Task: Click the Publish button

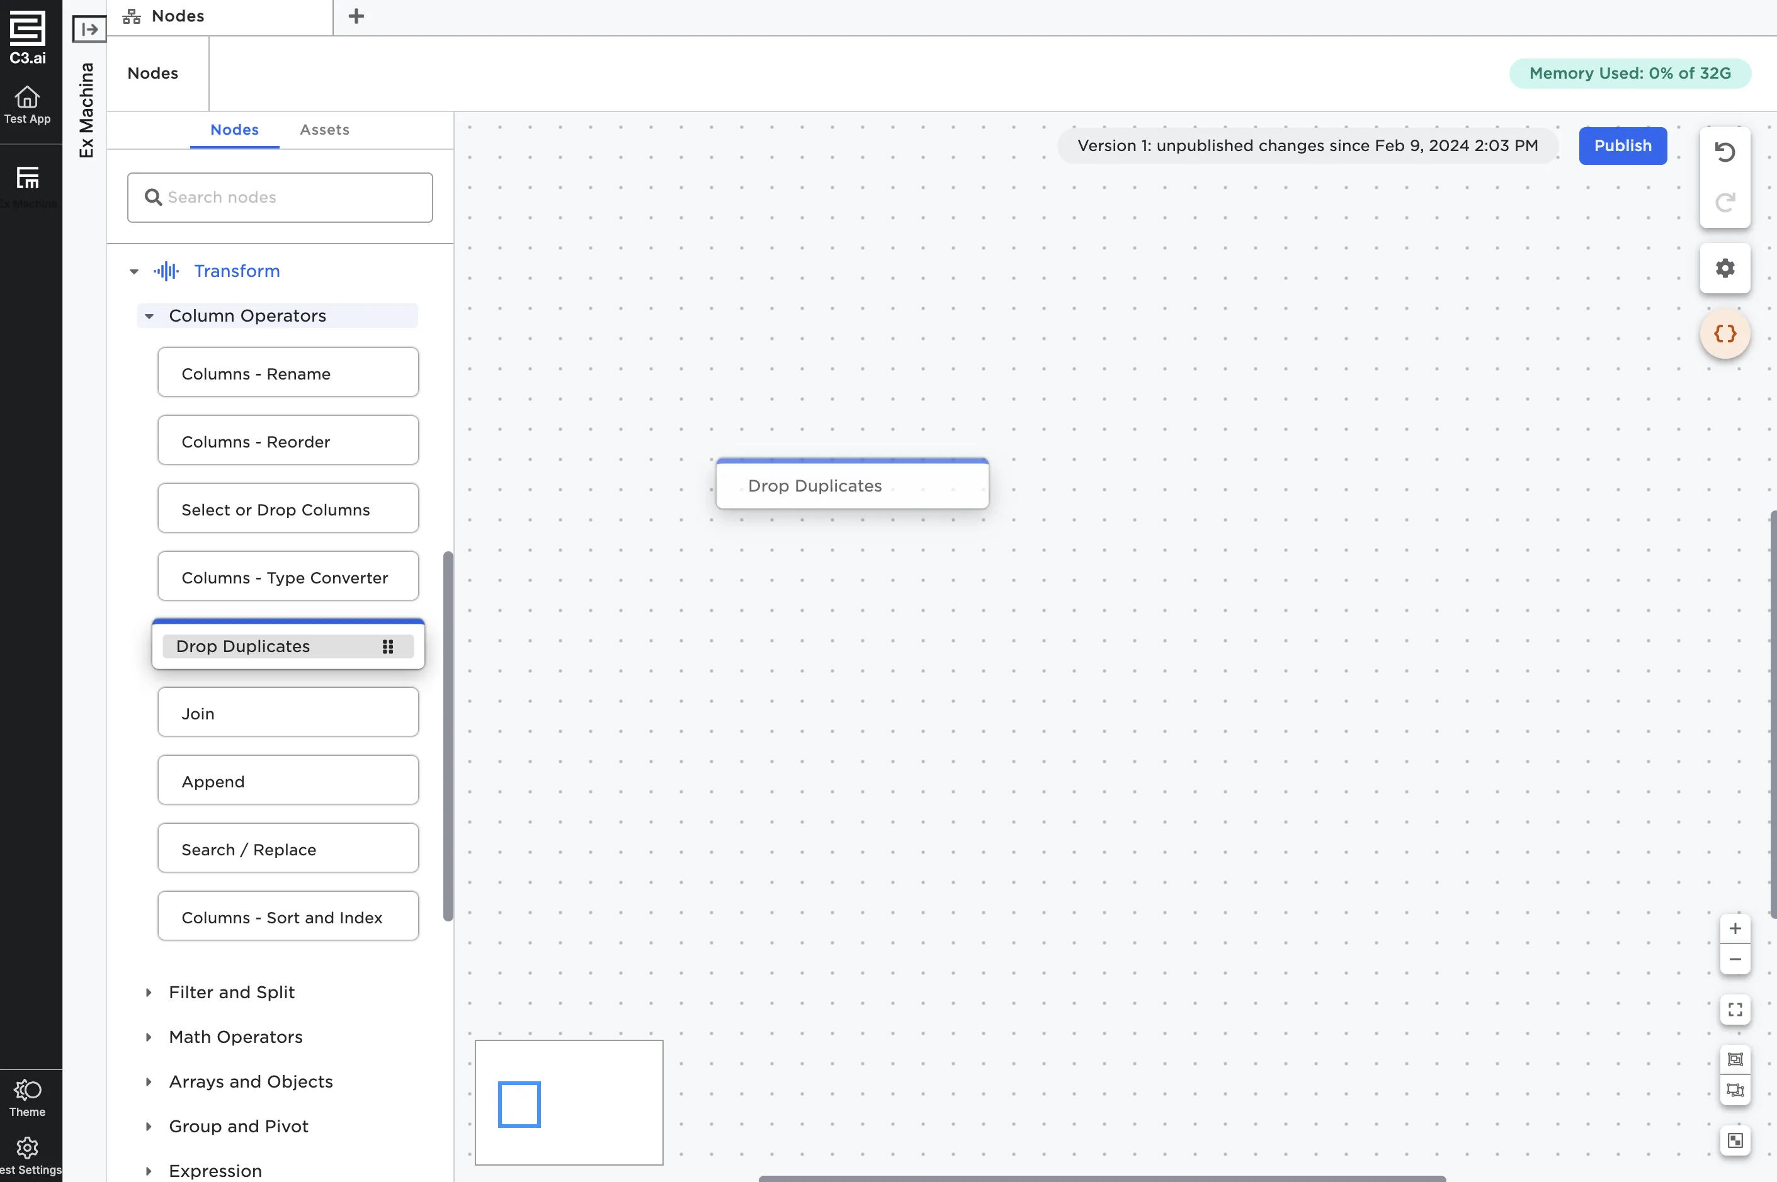Action: pos(1622,145)
